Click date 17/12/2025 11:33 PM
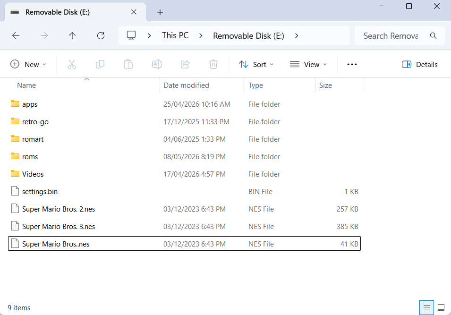The image size is (451, 315). [x=196, y=122]
